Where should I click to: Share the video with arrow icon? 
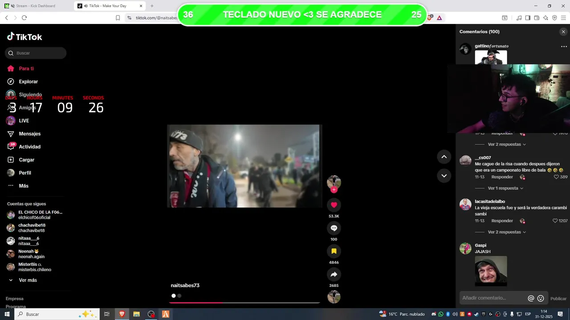tap(334, 274)
